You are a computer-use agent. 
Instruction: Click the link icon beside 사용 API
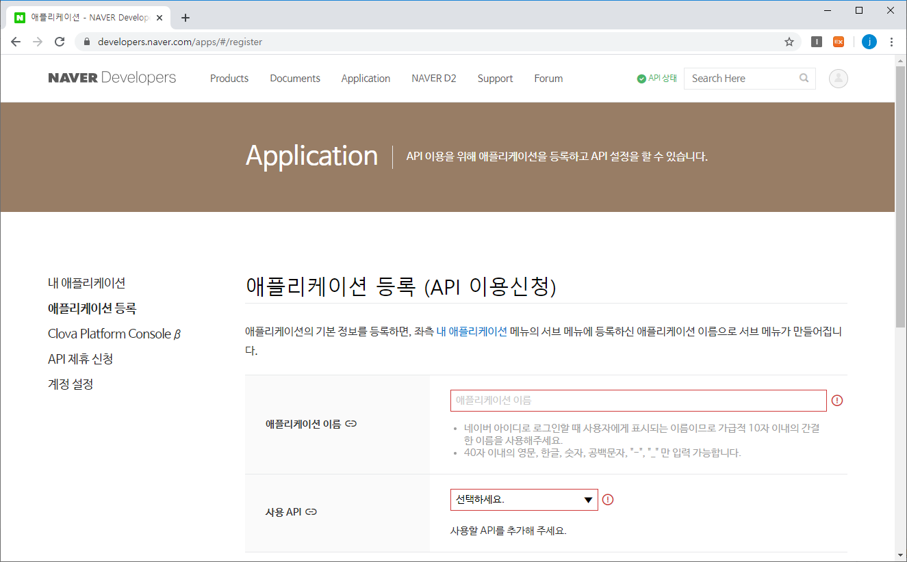(x=311, y=511)
